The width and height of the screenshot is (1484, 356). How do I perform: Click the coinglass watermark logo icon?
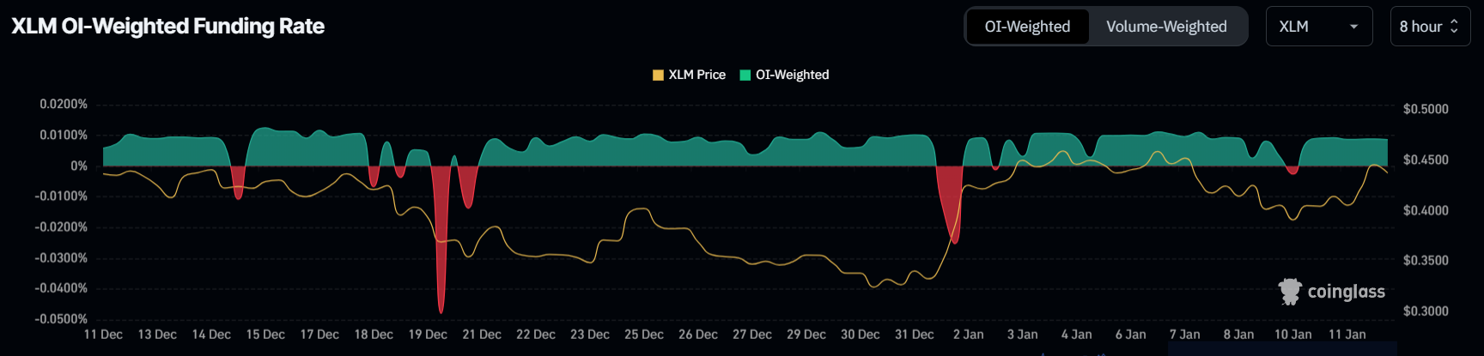(1290, 292)
